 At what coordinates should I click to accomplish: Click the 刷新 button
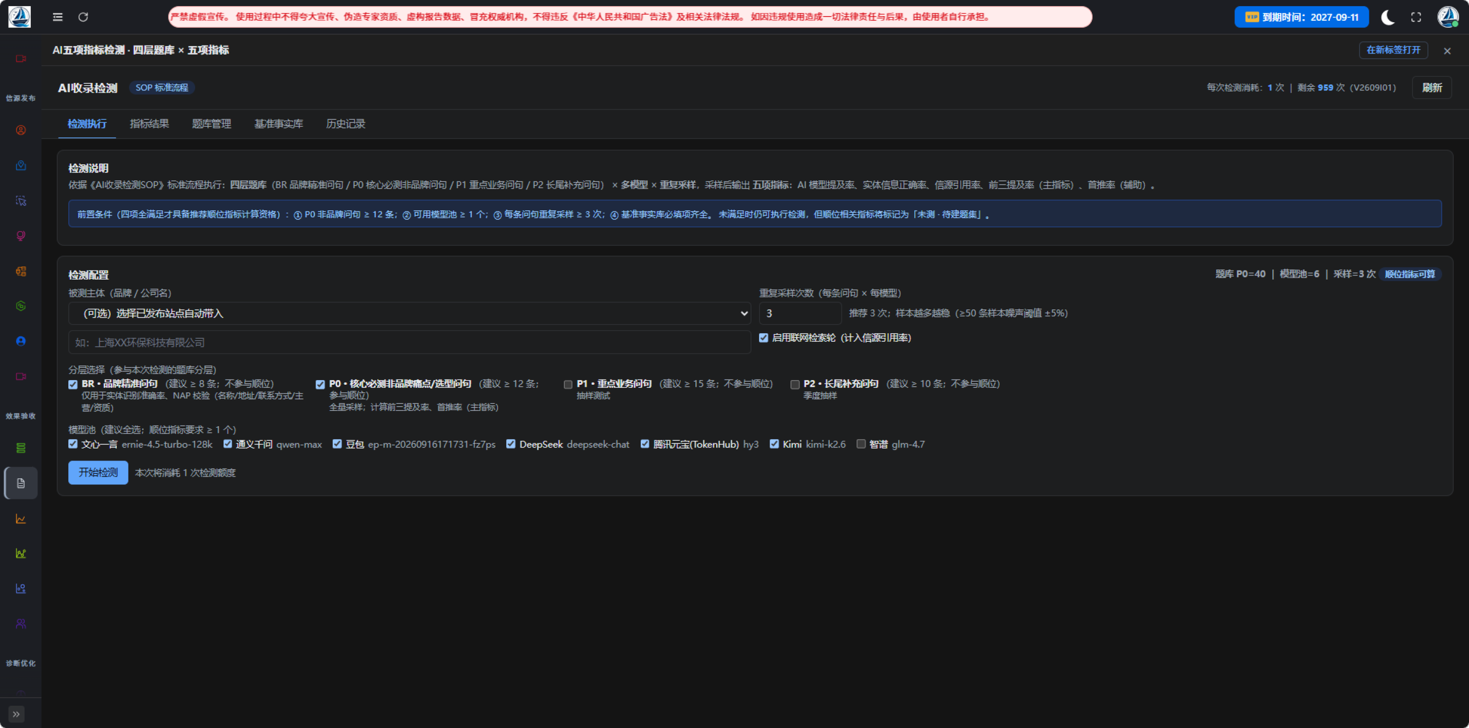[1432, 88]
